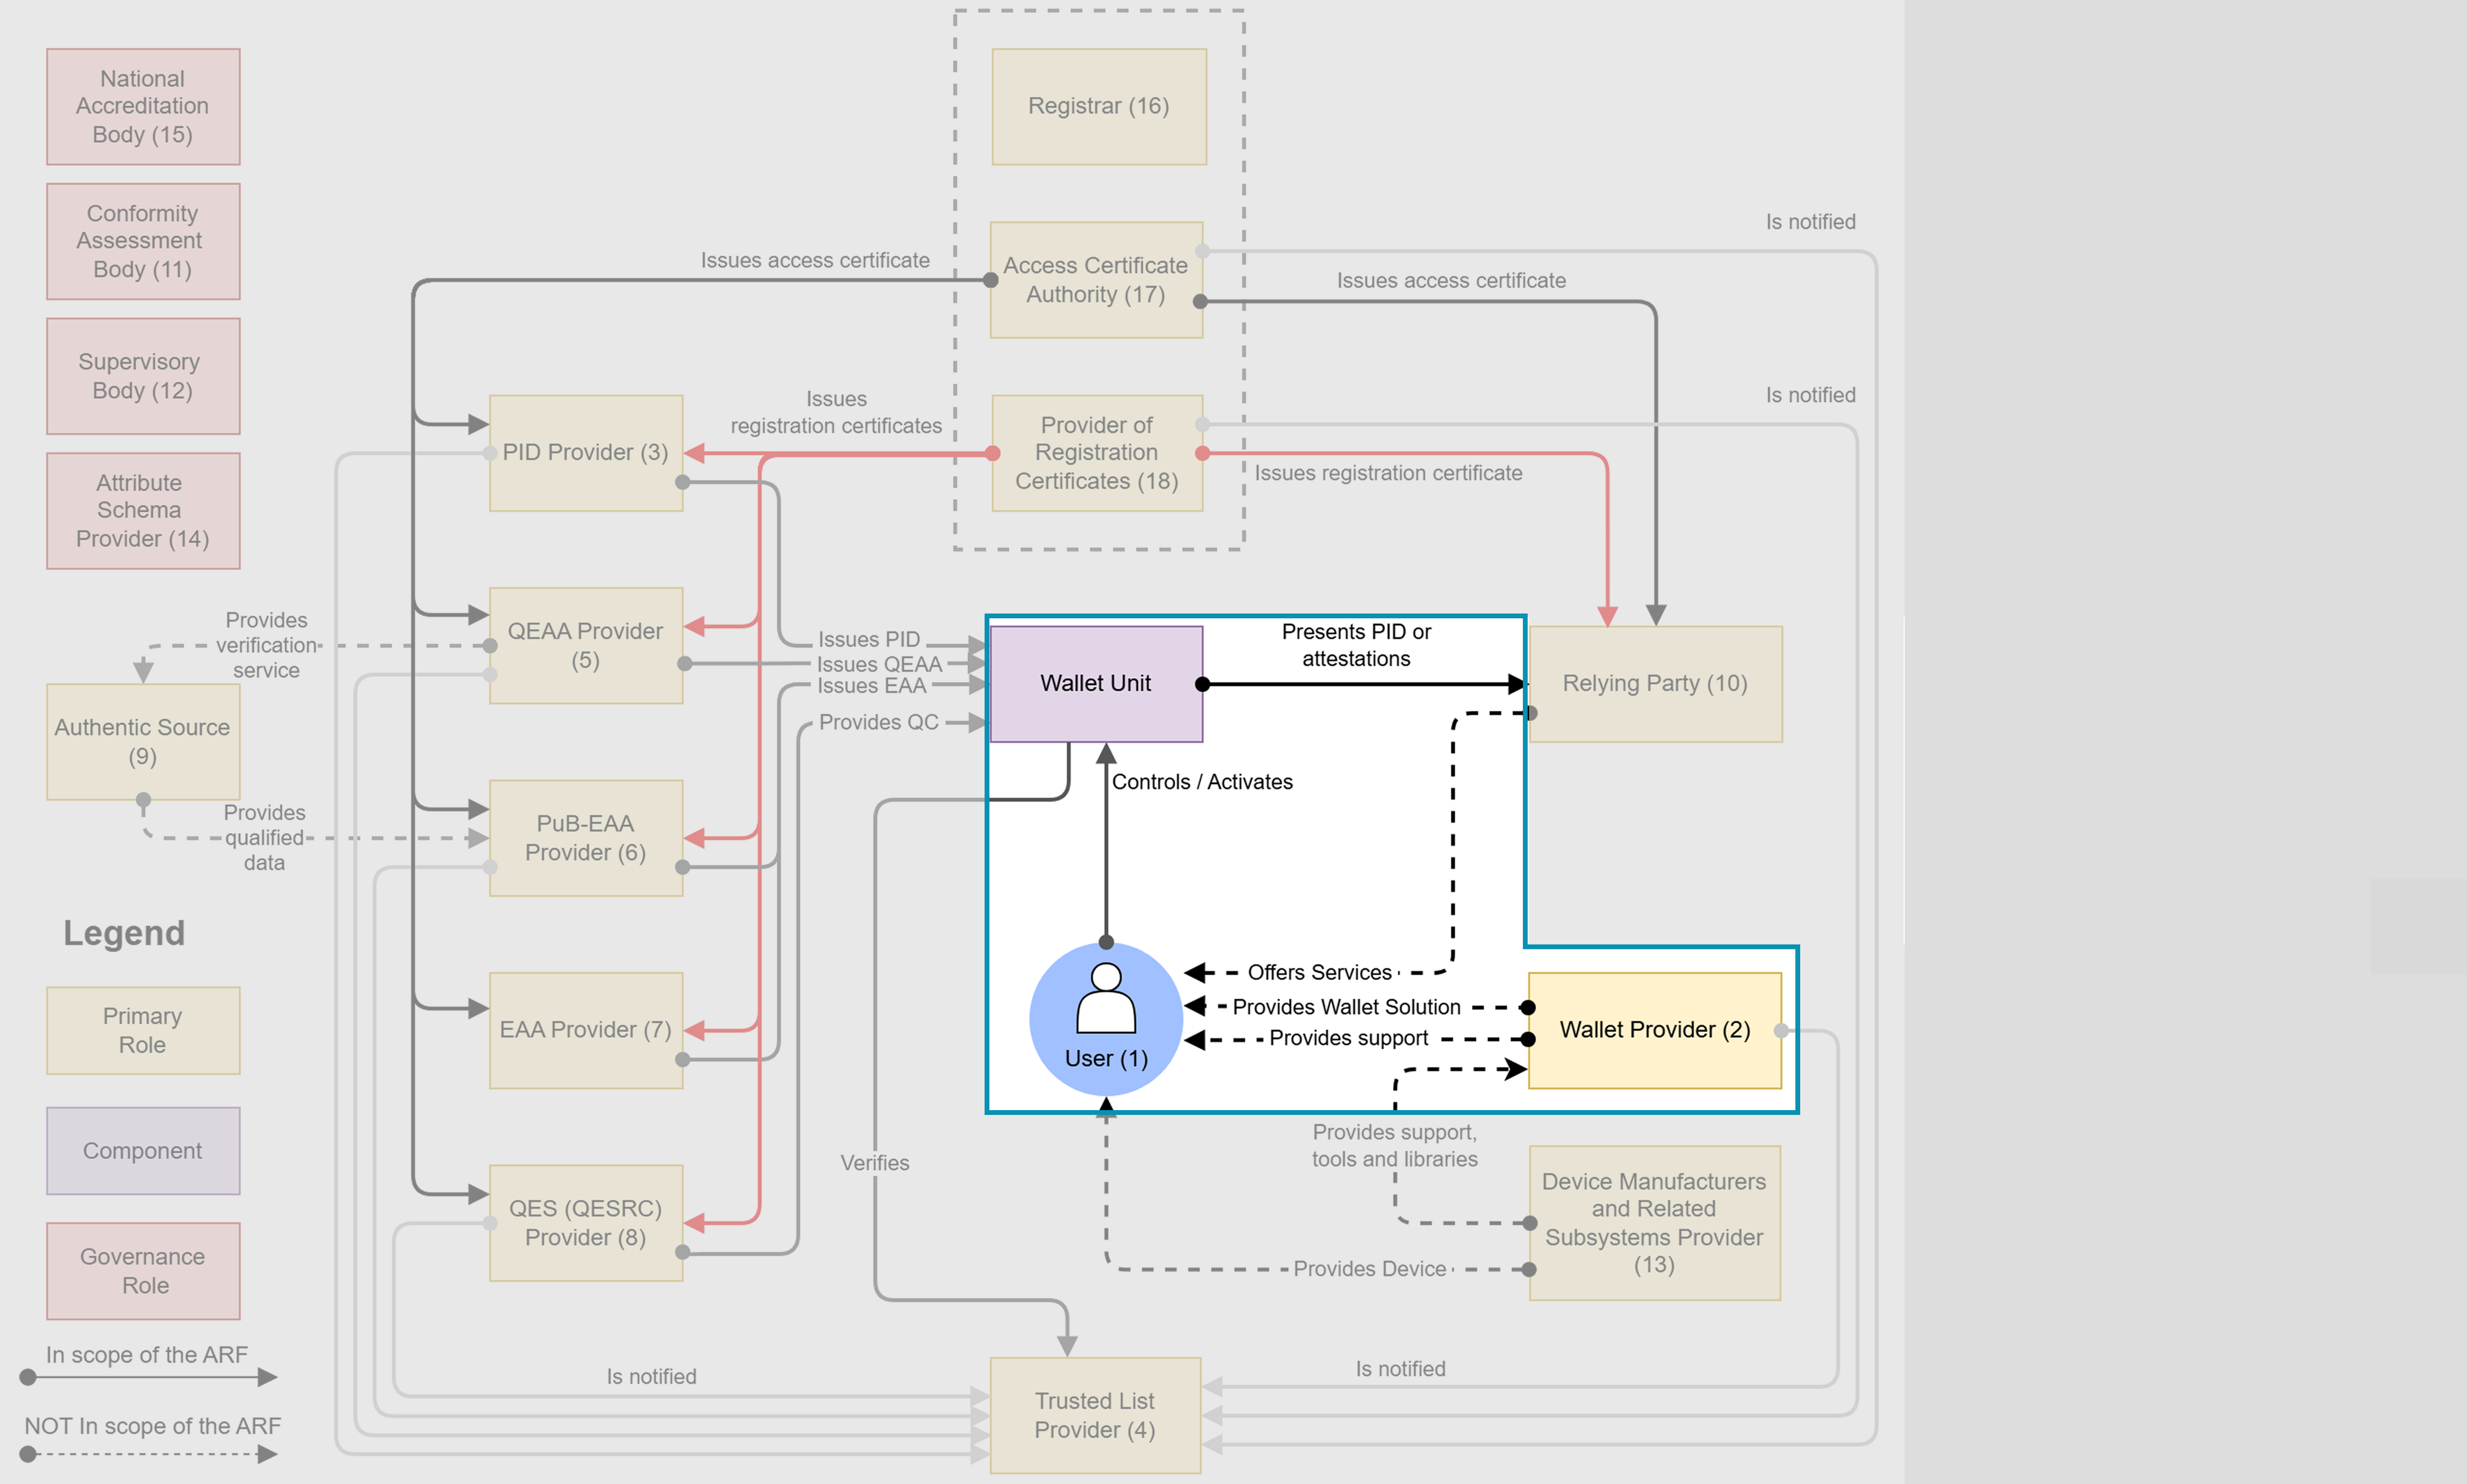Select the Primary Role color swatch
This screenshot has height=1484, width=2467.
tap(143, 1030)
